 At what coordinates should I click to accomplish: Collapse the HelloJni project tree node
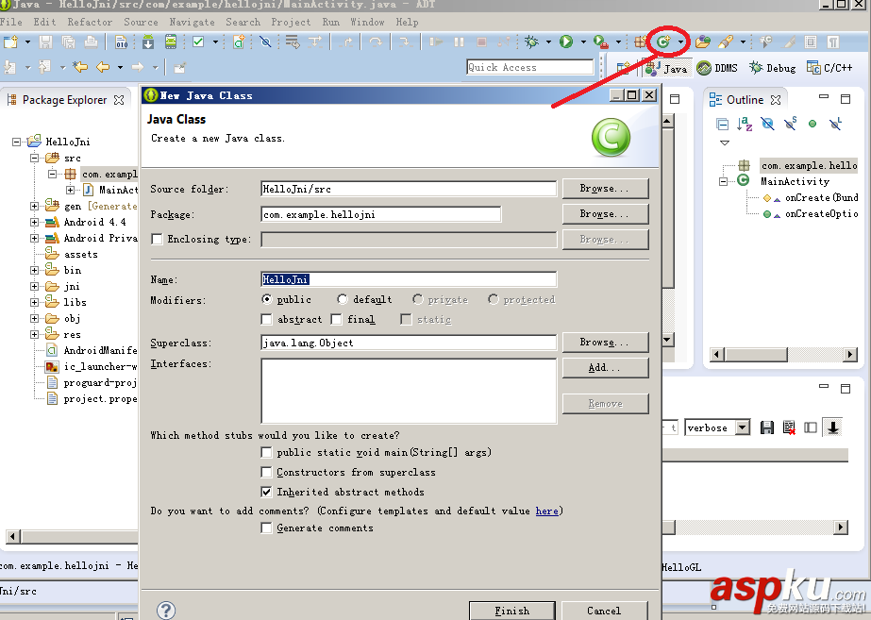click(17, 142)
